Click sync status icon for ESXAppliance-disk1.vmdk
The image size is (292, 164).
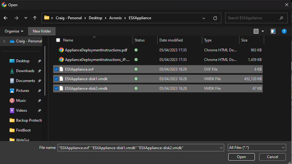pos(136,79)
